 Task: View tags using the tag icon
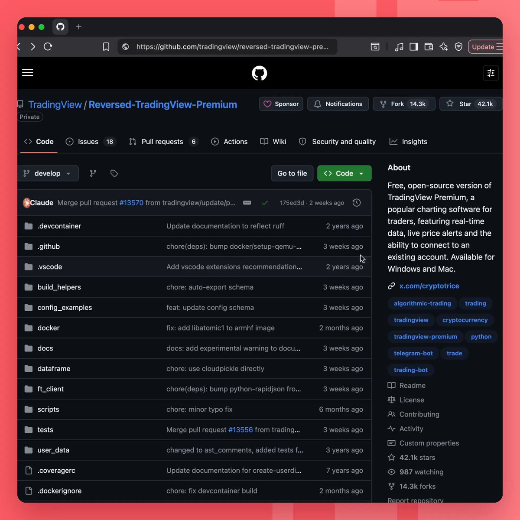pos(114,173)
